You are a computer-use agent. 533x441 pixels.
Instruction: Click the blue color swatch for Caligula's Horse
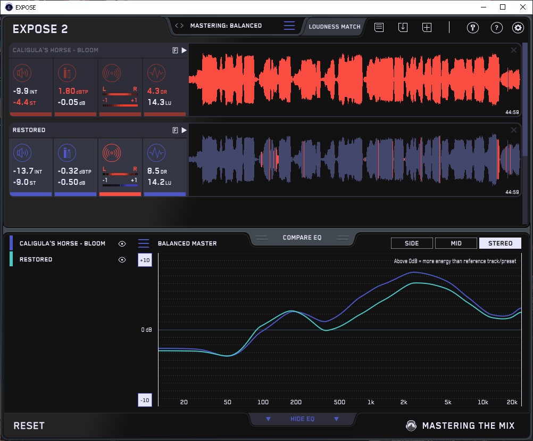tap(11, 243)
